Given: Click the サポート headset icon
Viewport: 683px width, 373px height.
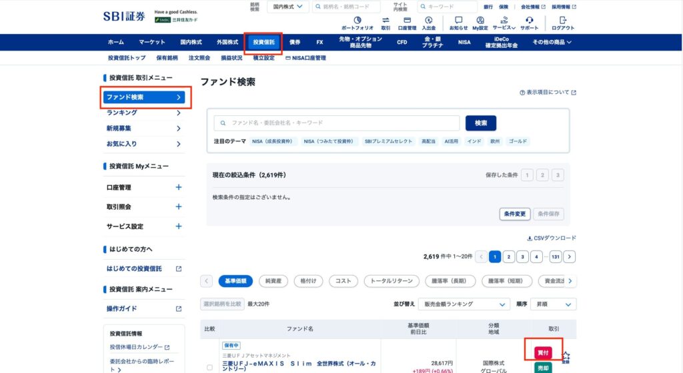Looking at the screenshot, I should 529,21.
